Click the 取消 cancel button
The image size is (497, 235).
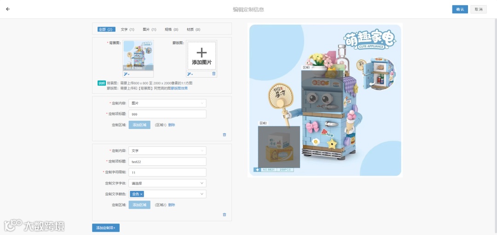point(479,10)
